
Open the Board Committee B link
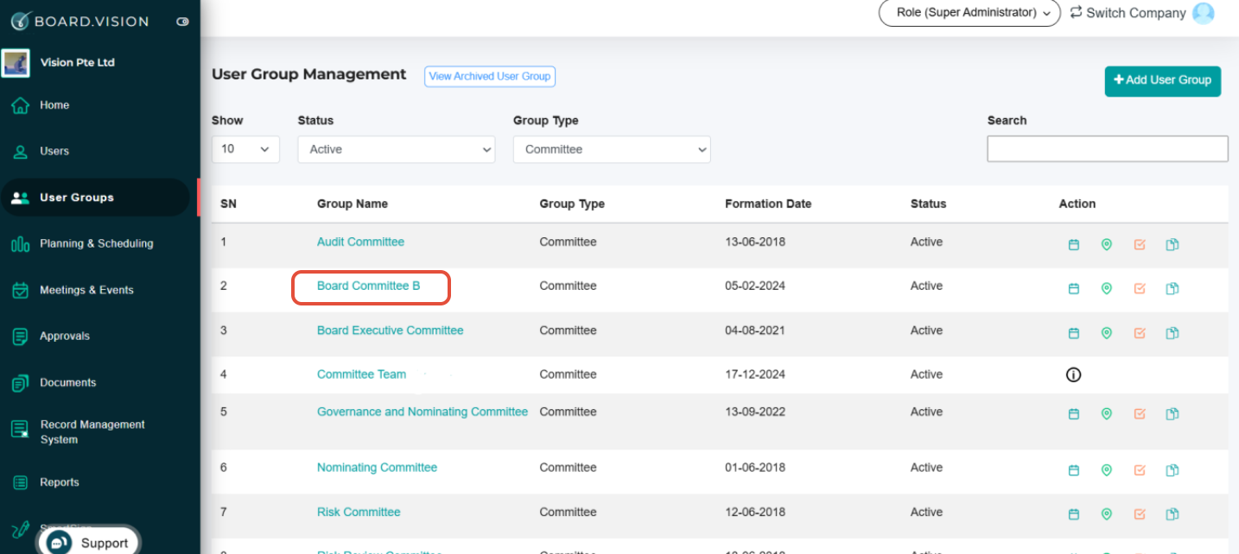pyautogui.click(x=369, y=286)
